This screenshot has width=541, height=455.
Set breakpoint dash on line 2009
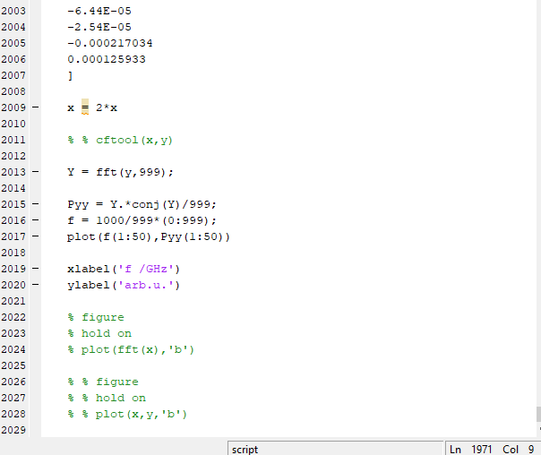tap(35, 107)
